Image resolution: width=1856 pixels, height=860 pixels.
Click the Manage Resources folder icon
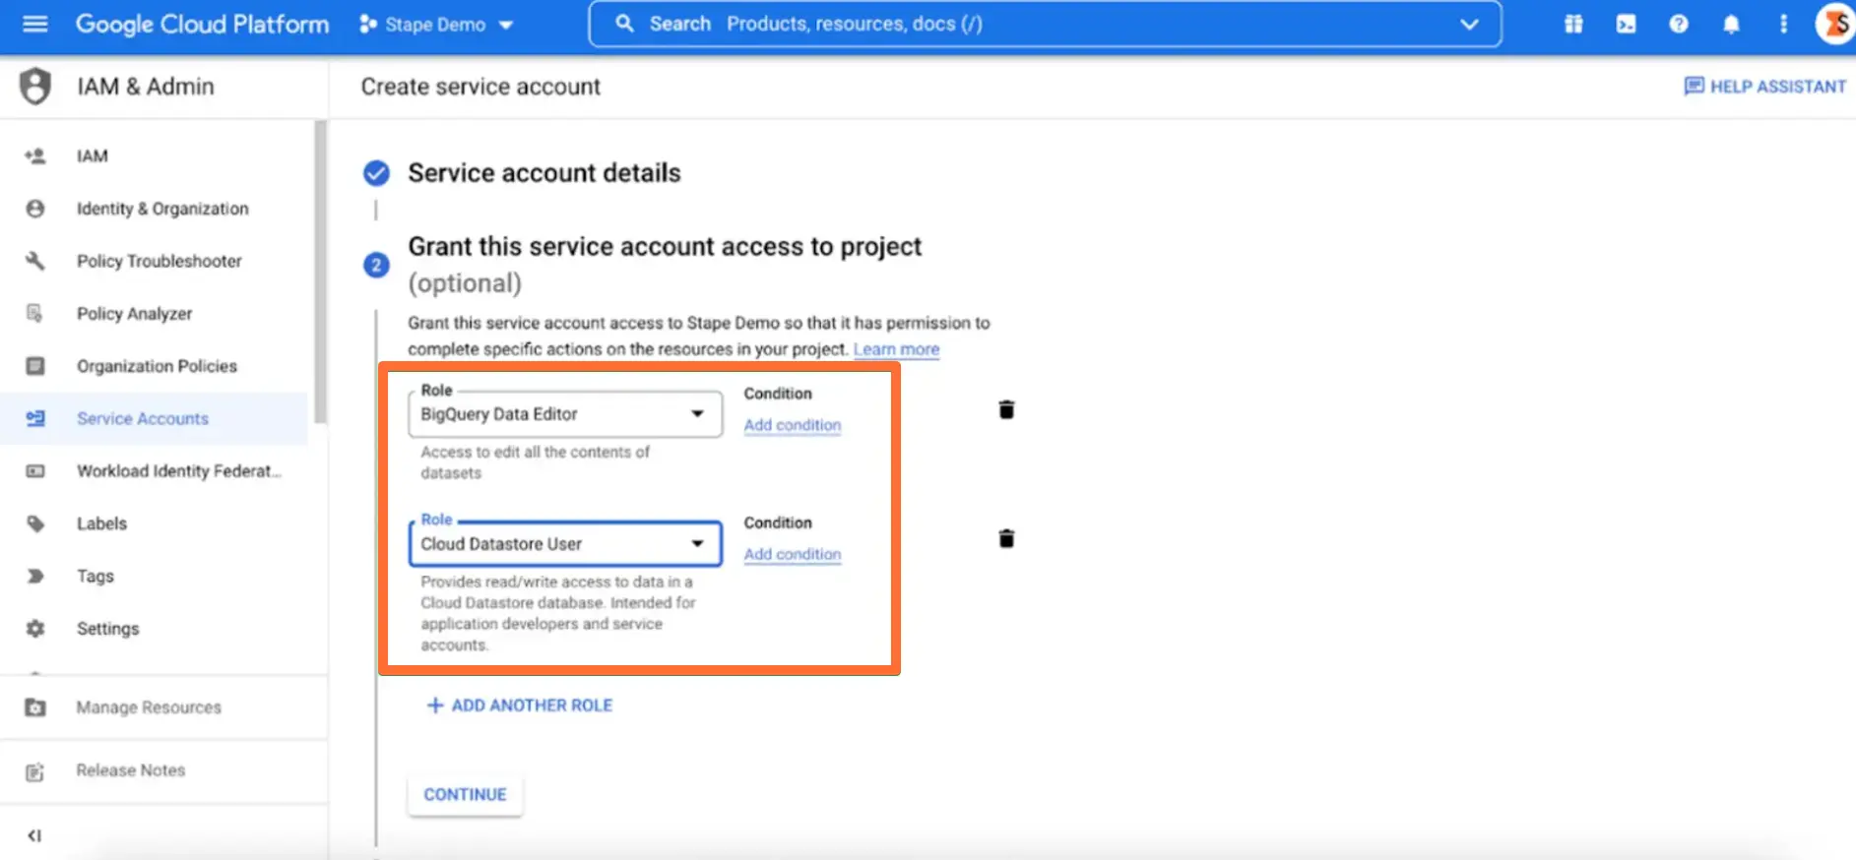pyautogui.click(x=35, y=707)
